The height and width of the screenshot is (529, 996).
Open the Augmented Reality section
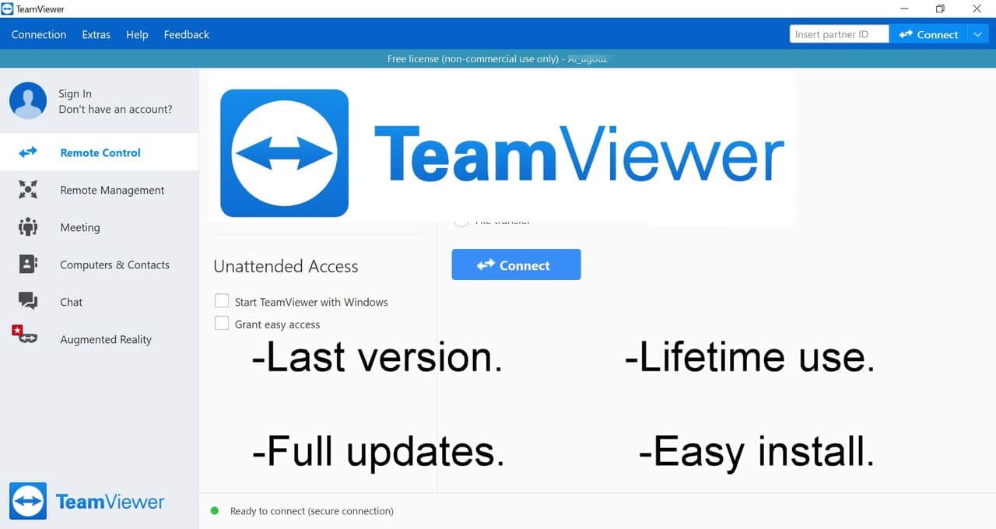(x=100, y=339)
